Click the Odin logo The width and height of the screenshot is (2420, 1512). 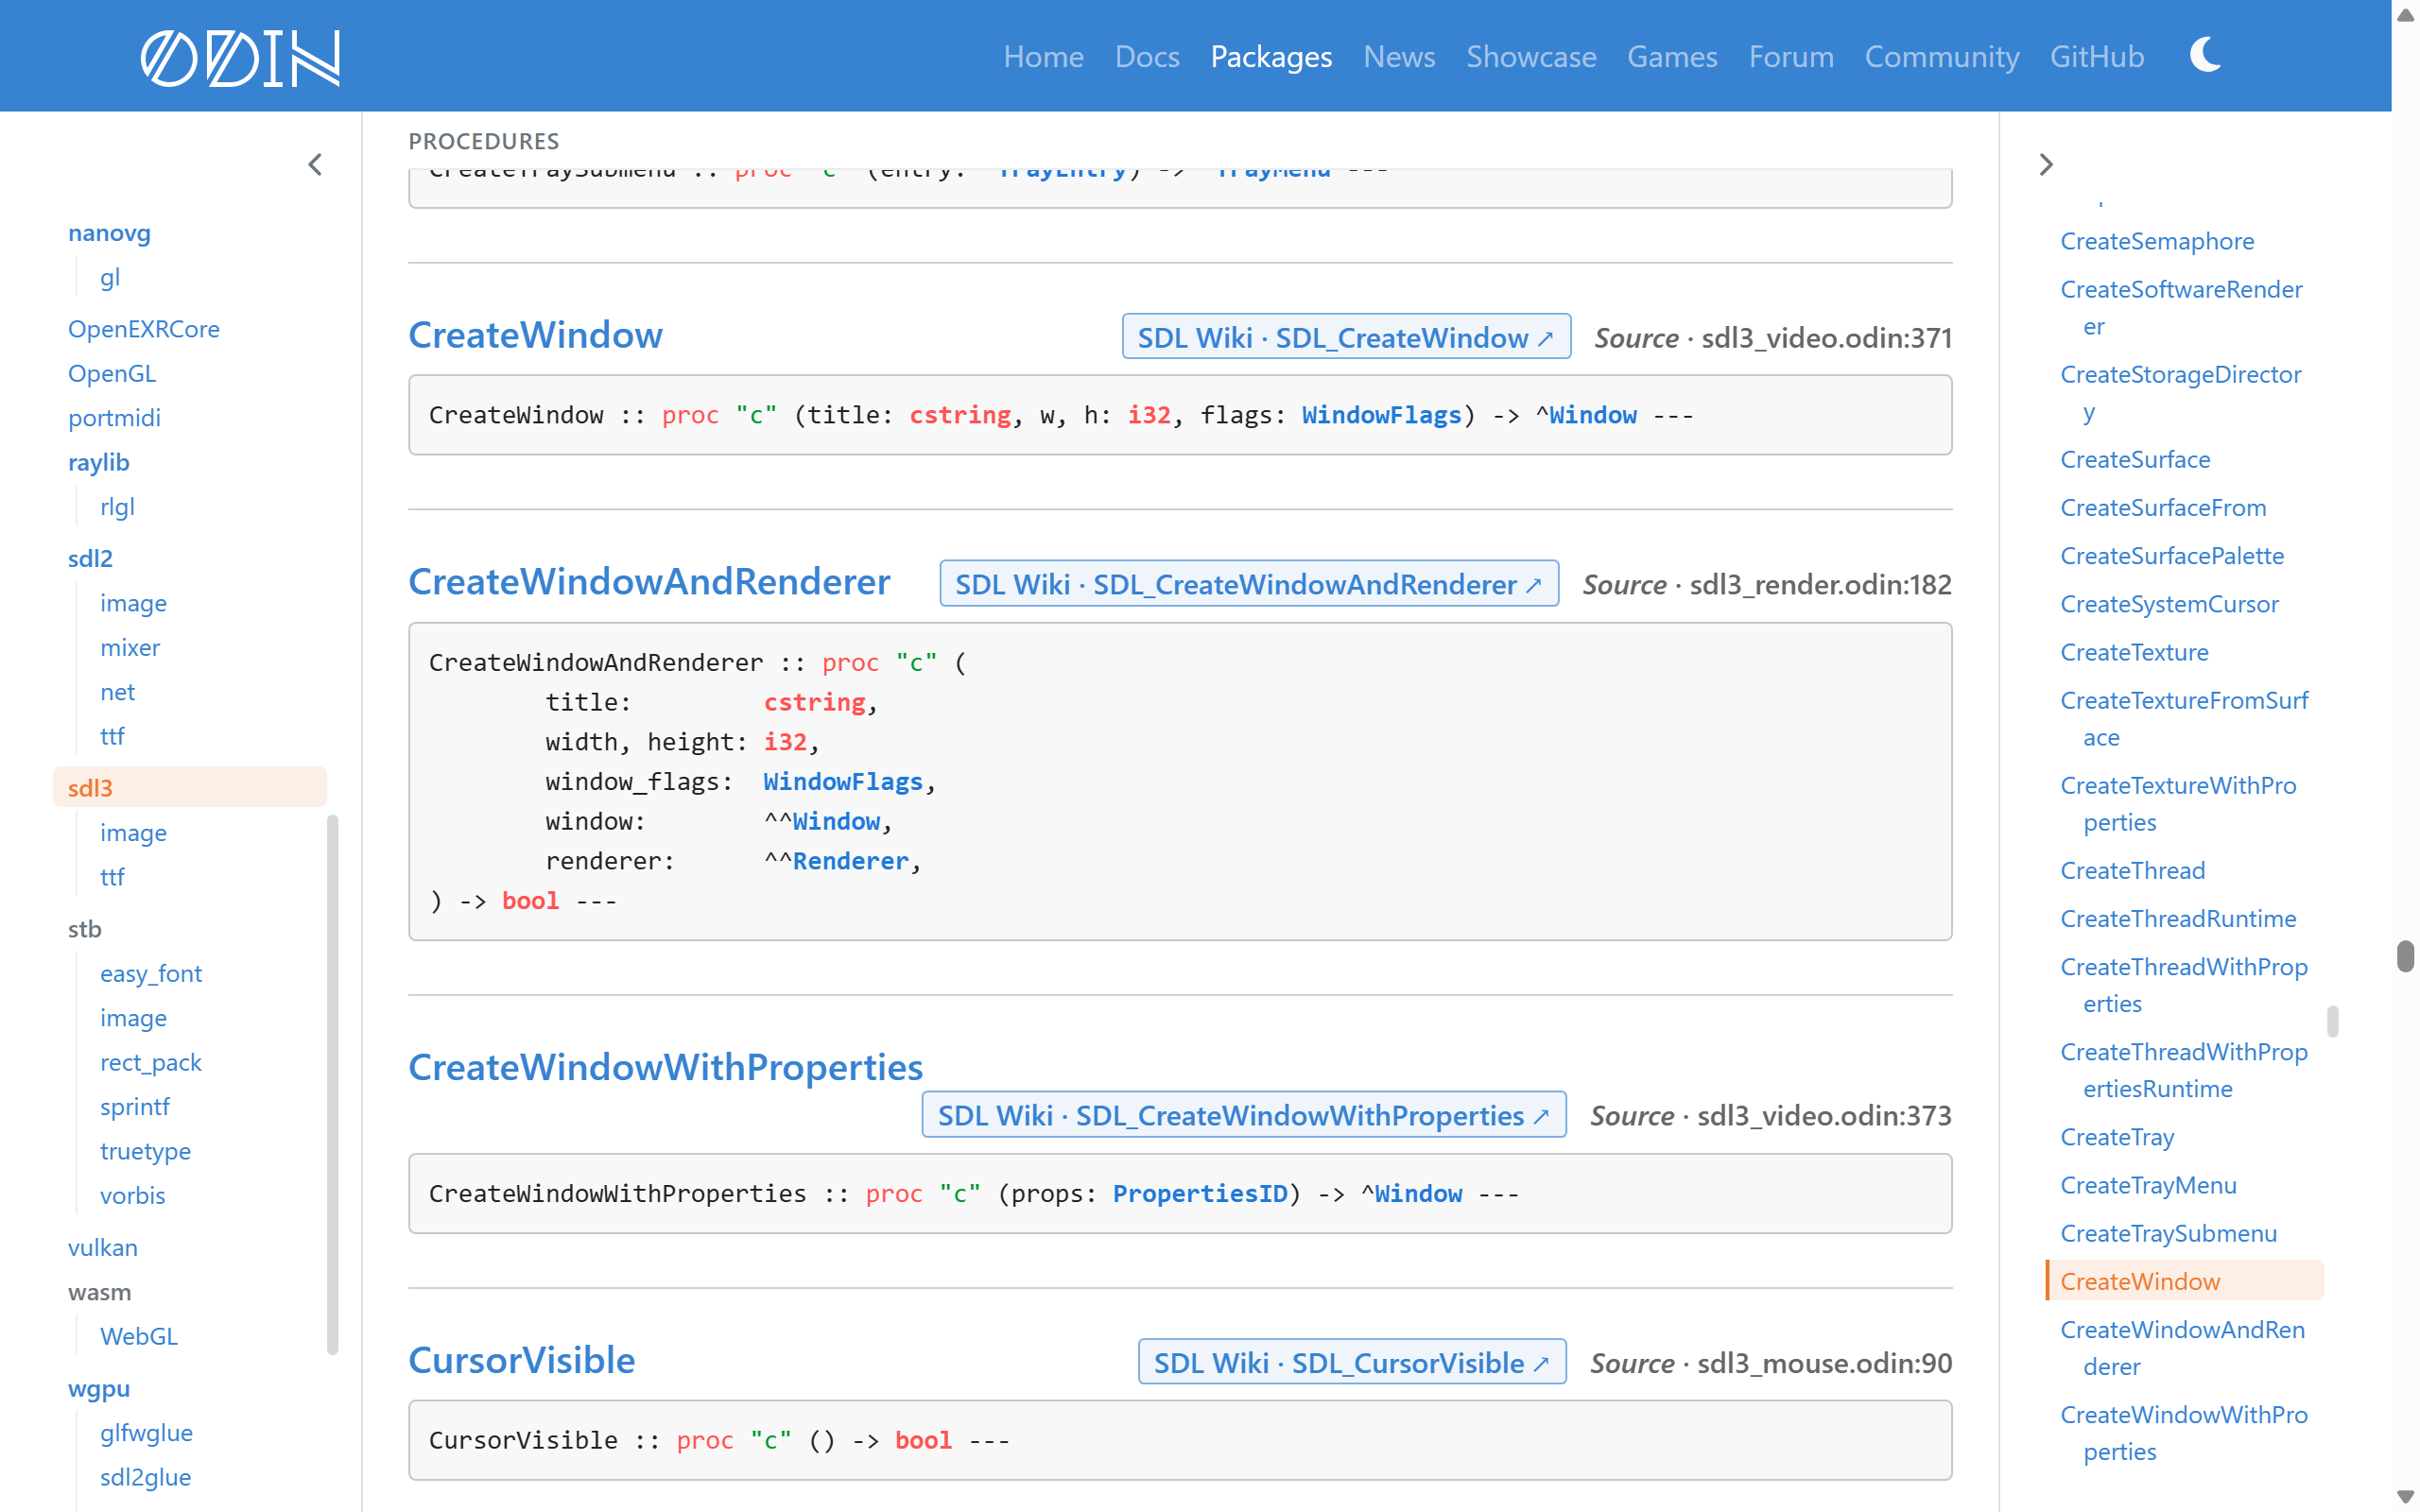[x=240, y=57]
